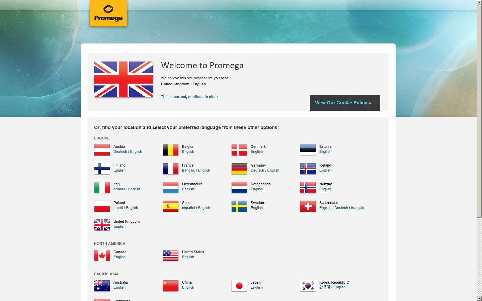Choose Deutsch for Austria
This screenshot has height=301, width=482.
pyautogui.click(x=120, y=152)
